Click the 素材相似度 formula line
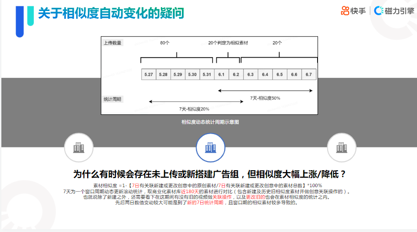The height and width of the screenshot is (232, 417). point(208,185)
